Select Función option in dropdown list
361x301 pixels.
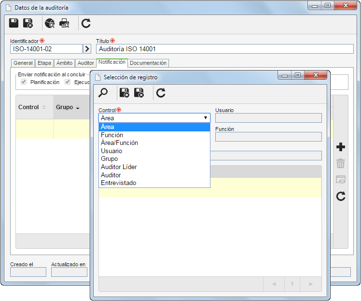pyautogui.click(x=154, y=135)
